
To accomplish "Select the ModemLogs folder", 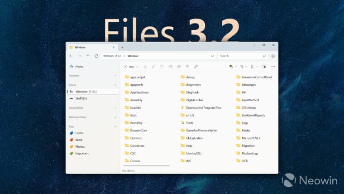I will pyautogui.click(x=247, y=153).
